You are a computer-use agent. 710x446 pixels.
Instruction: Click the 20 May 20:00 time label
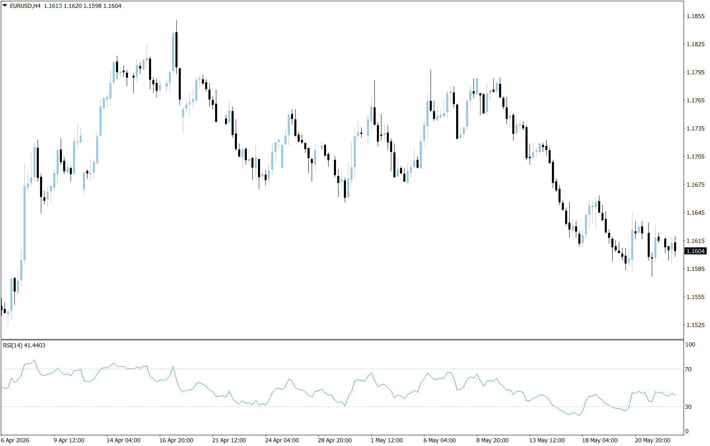coord(653,440)
